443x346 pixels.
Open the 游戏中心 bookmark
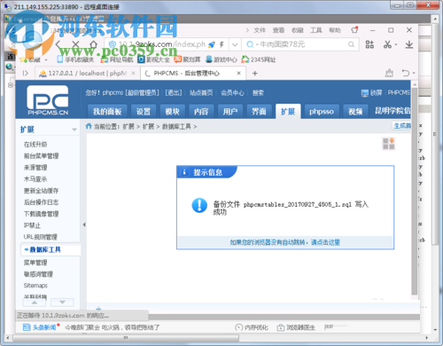(x=221, y=59)
